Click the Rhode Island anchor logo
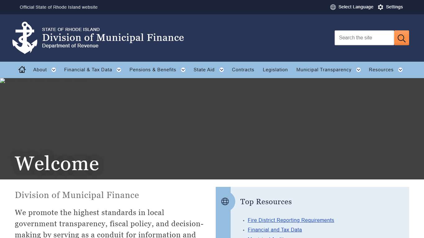 (x=24, y=37)
